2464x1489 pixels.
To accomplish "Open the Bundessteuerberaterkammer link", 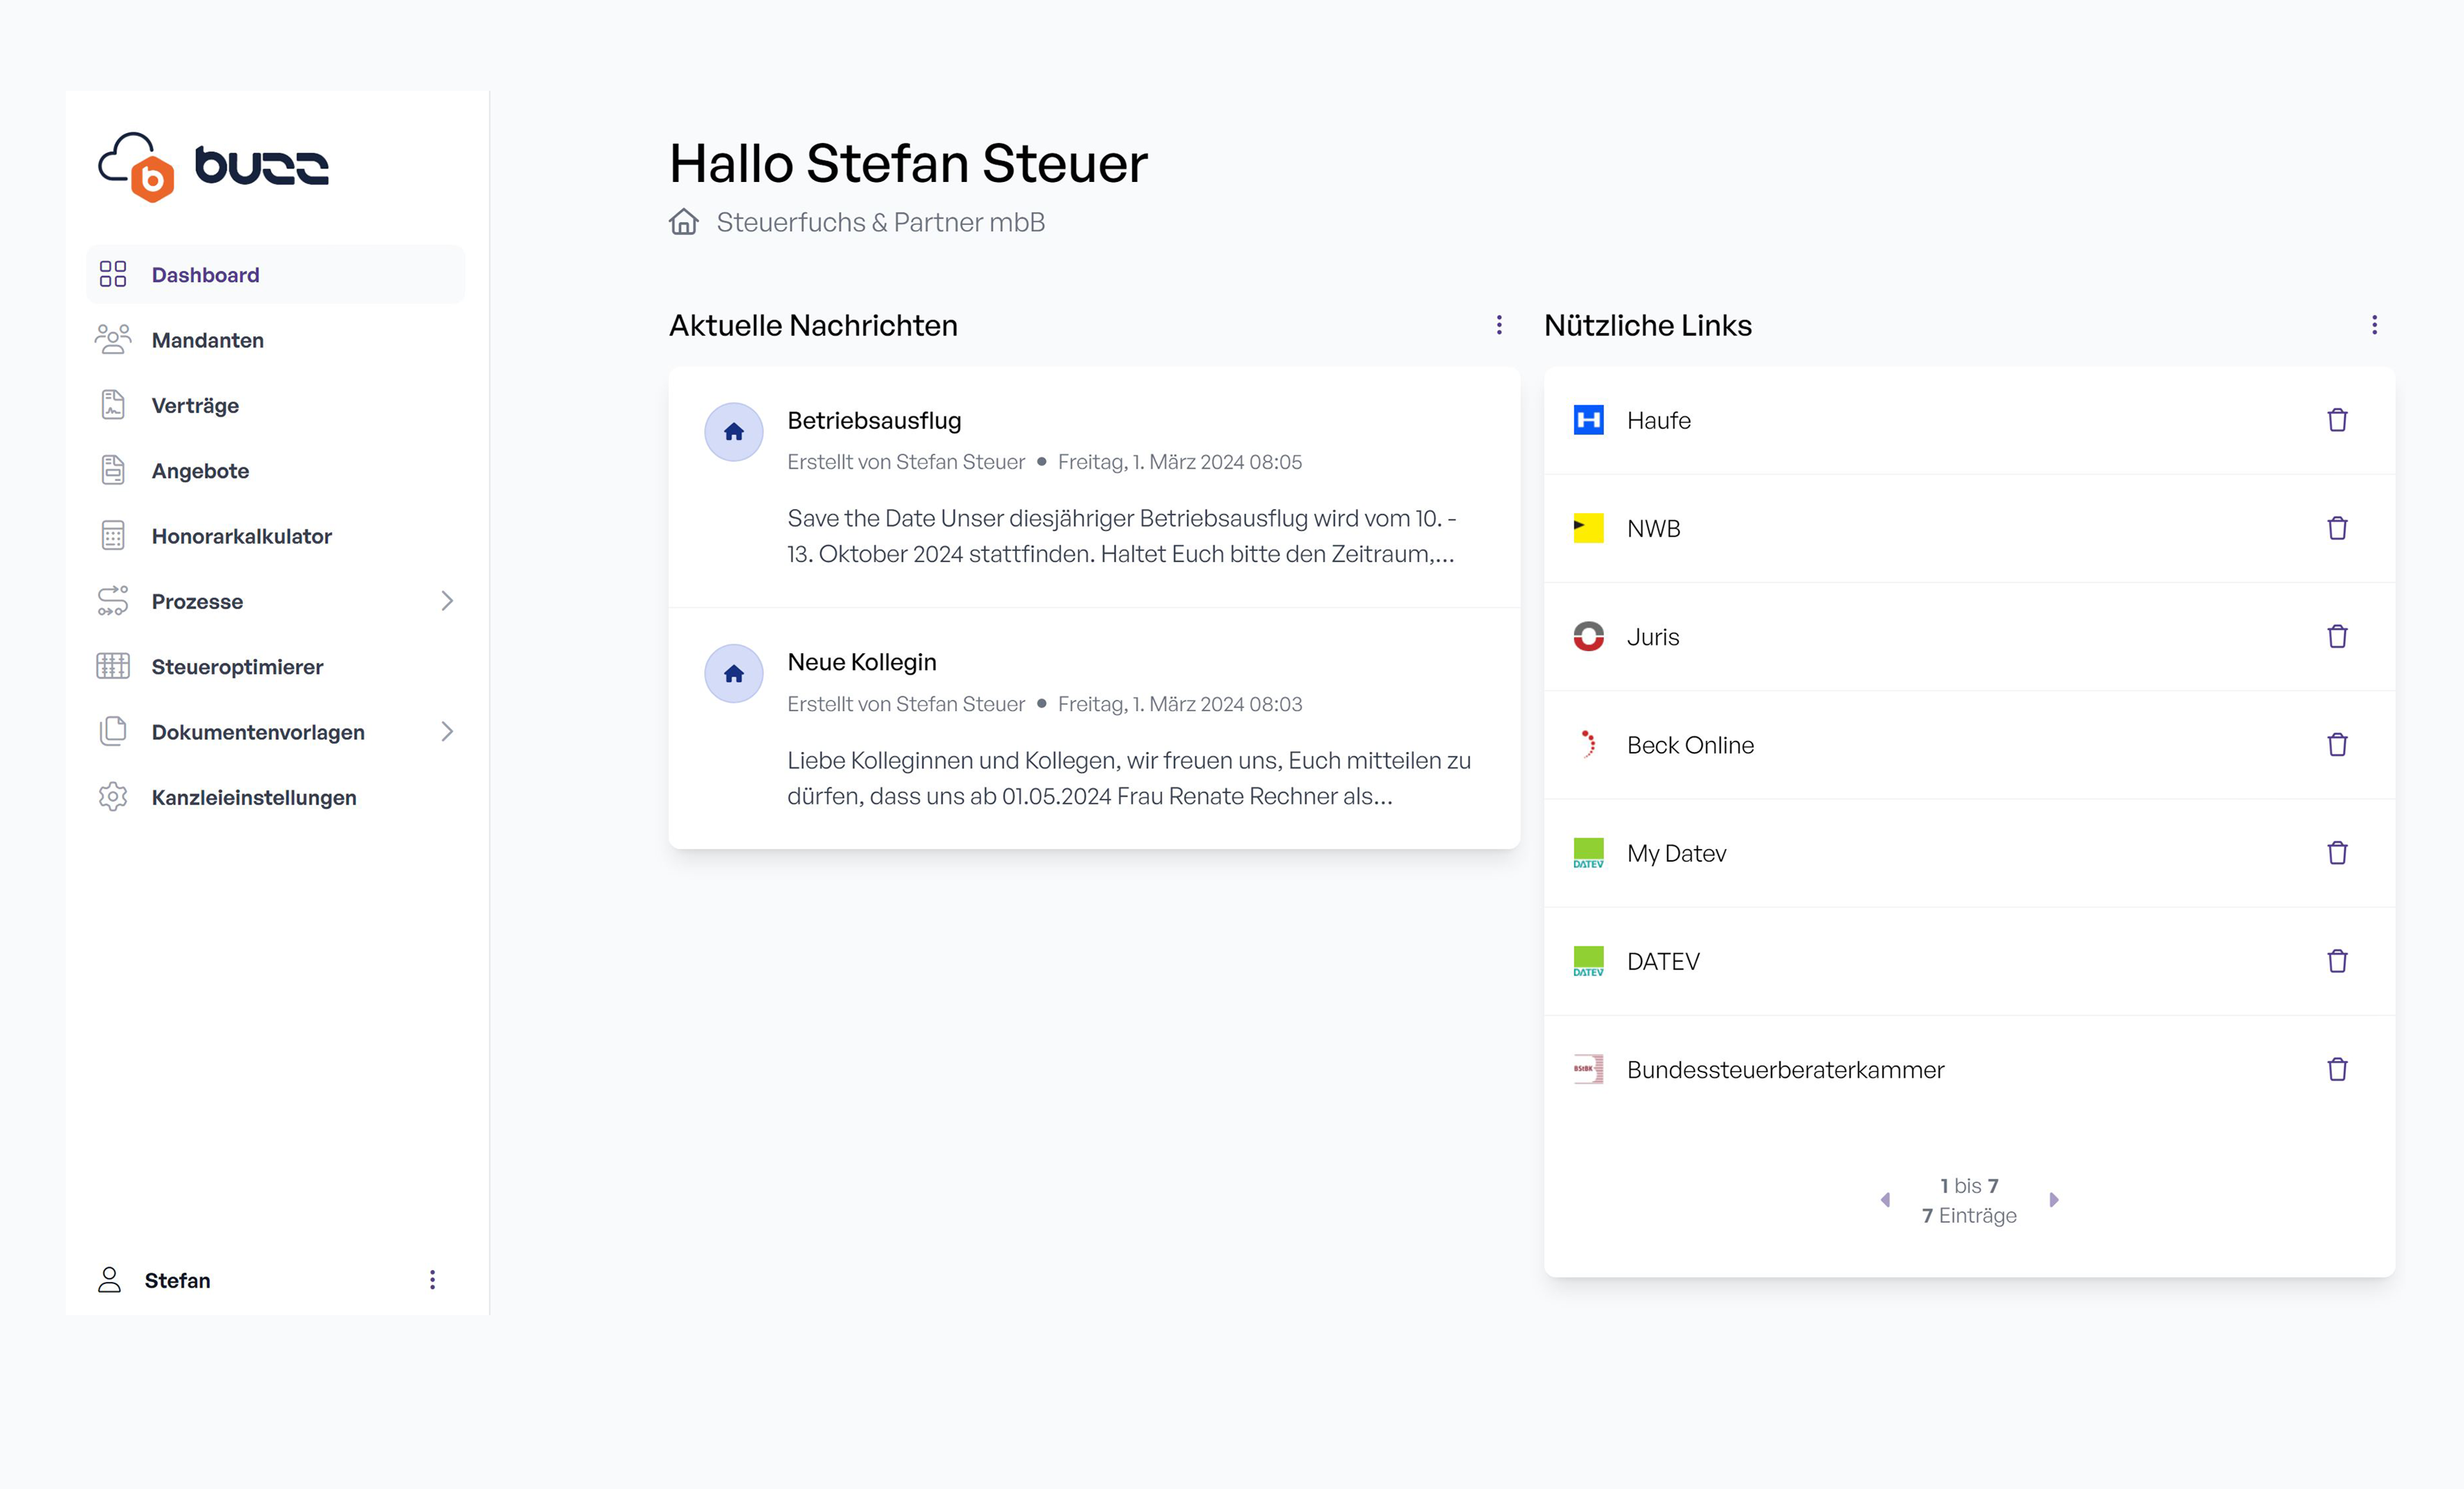I will tap(1785, 1069).
